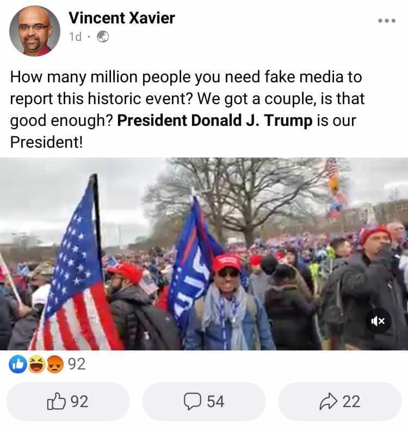
Task: Like the post using the 92 button
Action: pos(68,402)
